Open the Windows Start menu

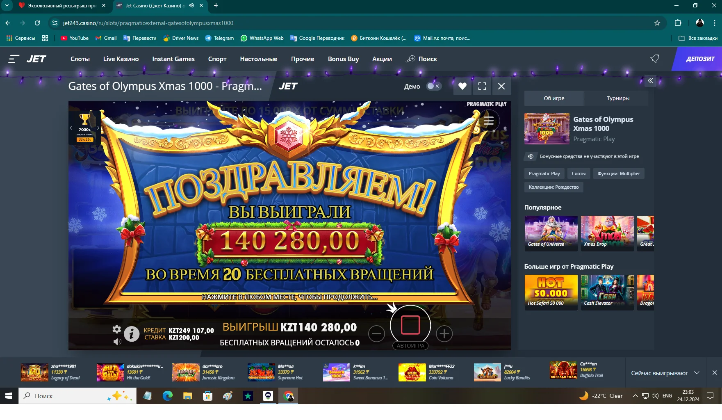click(9, 396)
